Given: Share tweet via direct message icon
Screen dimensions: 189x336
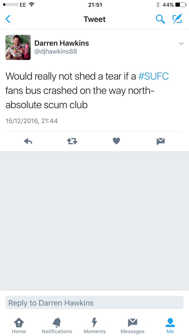Looking at the screenshot, I should [x=160, y=141].
